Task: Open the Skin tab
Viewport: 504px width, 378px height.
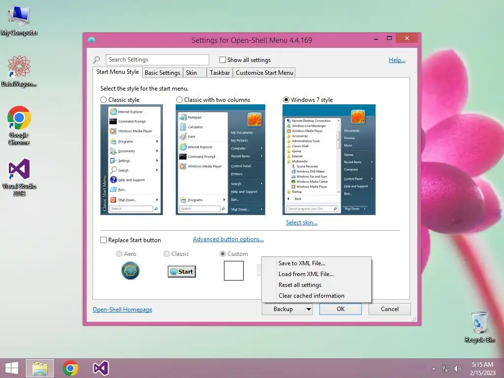Action: pos(194,73)
